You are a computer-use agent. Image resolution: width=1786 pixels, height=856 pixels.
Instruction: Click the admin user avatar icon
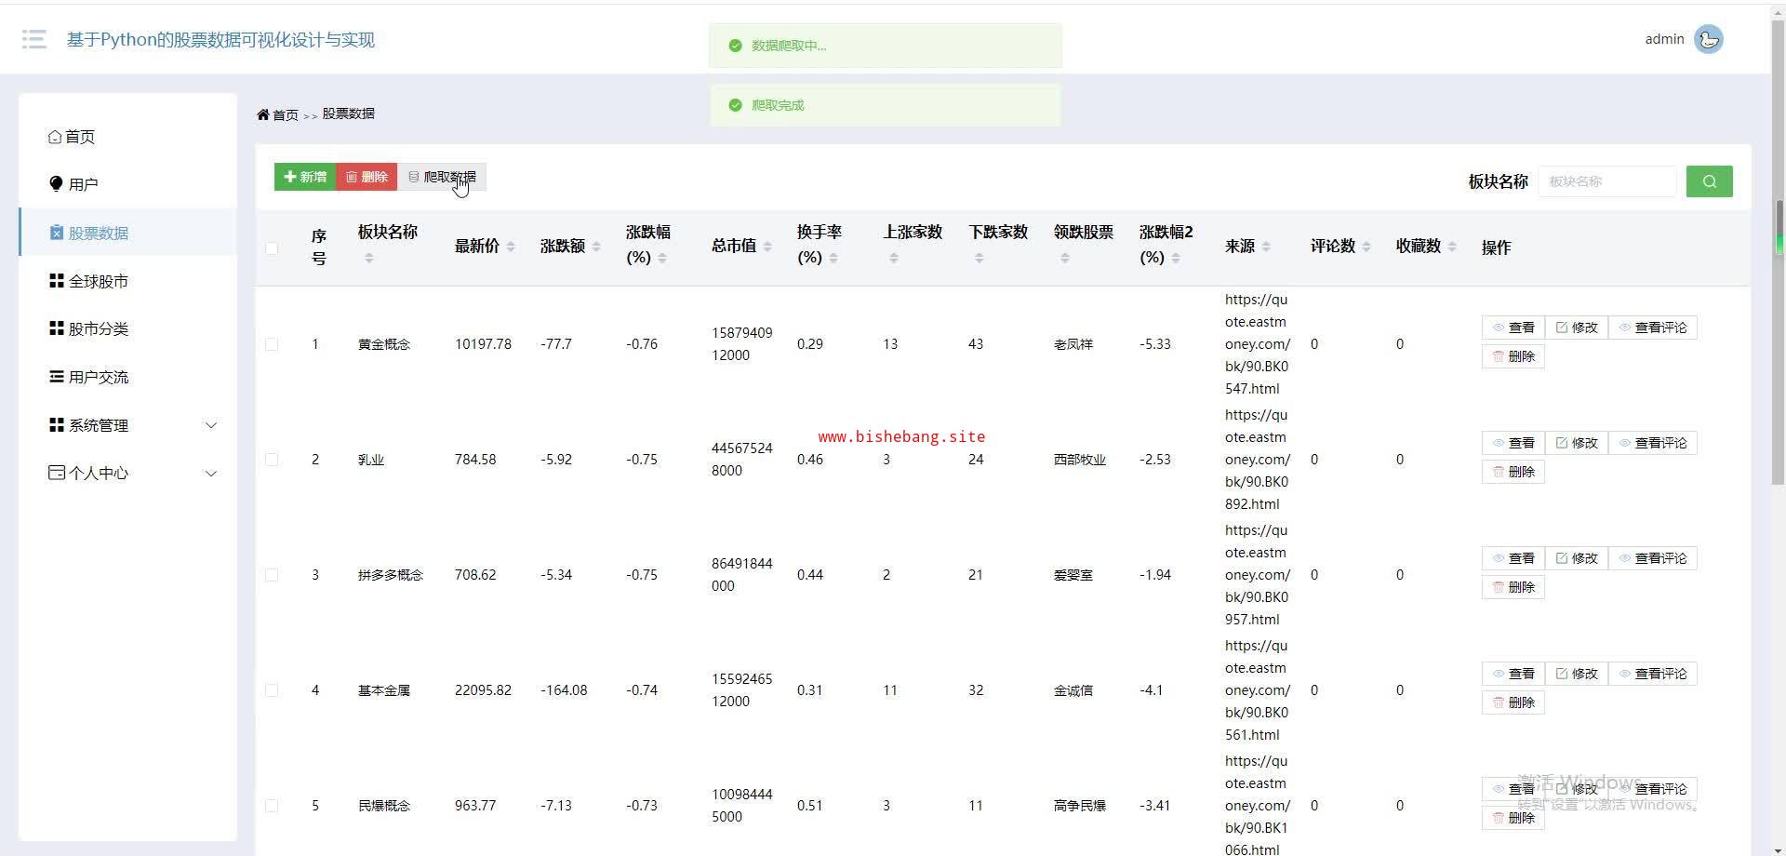click(1708, 39)
